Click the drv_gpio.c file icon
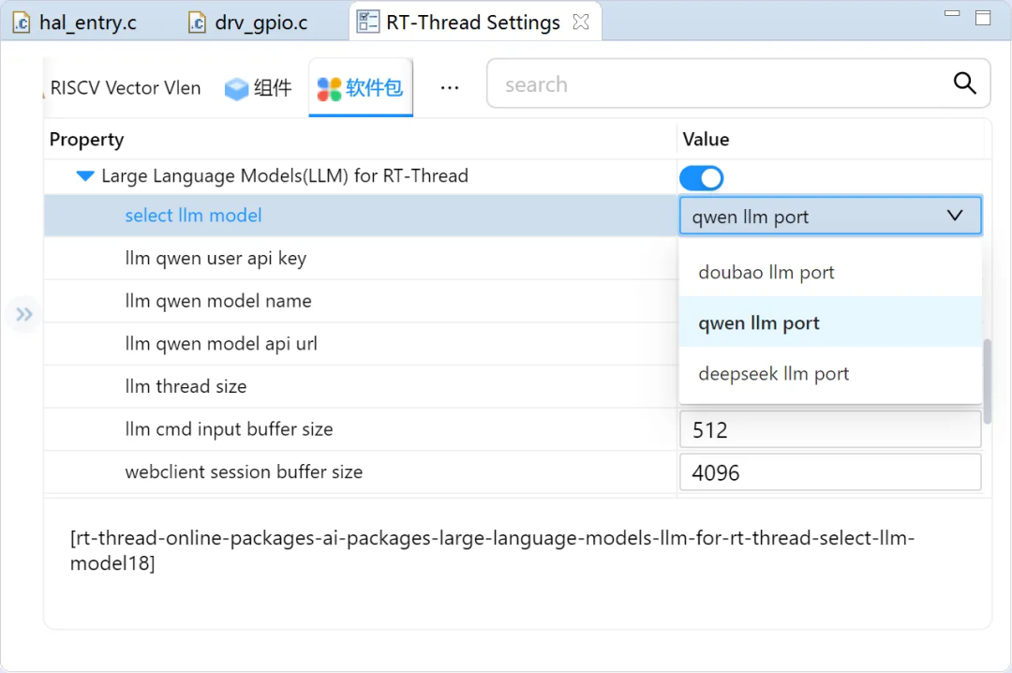 click(x=197, y=22)
